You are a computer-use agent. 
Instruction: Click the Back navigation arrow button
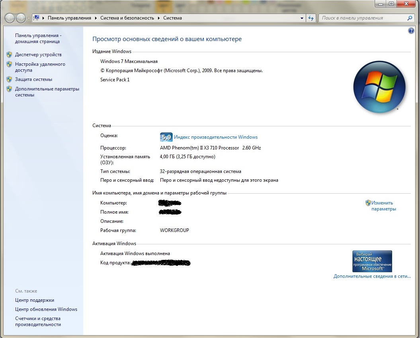pyautogui.click(x=10, y=18)
